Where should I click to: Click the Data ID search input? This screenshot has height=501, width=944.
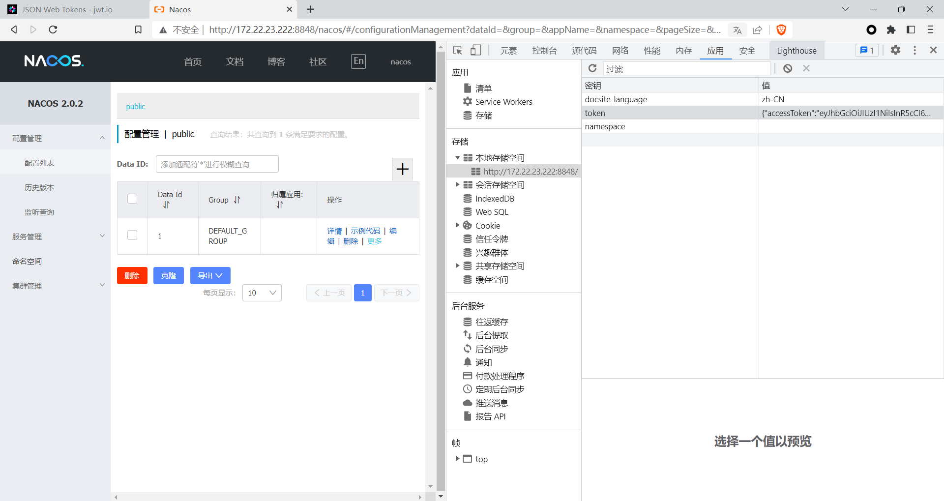217,164
